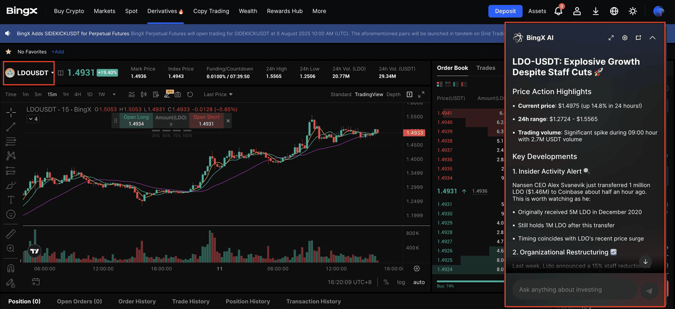Open the Buy Crypto menu

(x=69, y=11)
